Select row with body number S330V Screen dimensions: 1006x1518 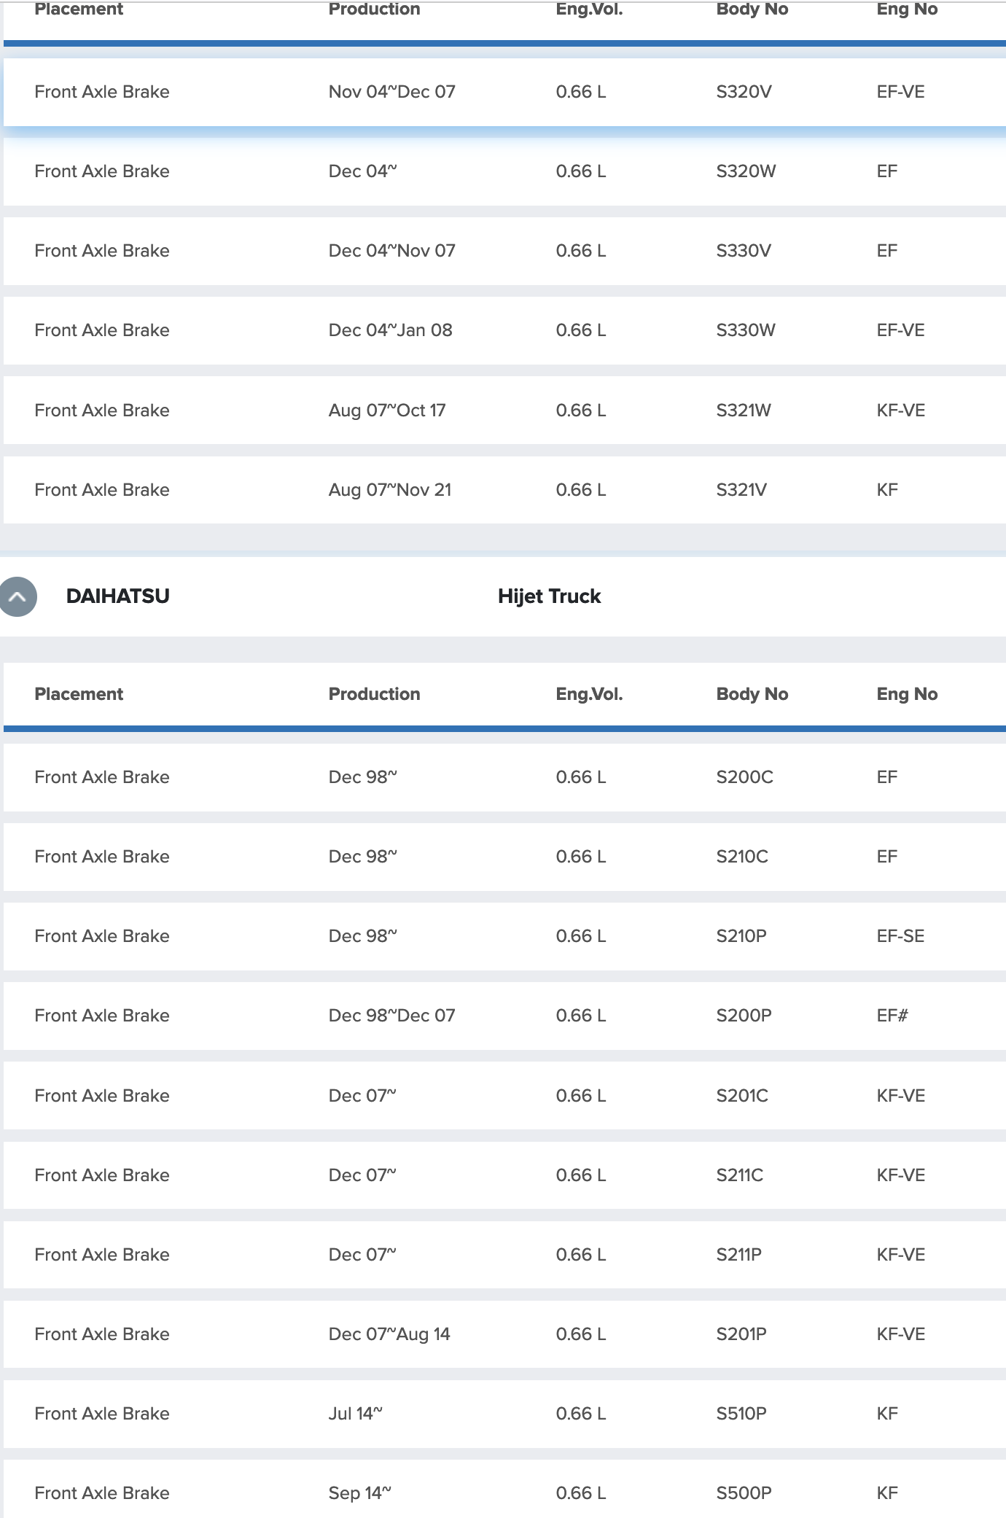504,251
